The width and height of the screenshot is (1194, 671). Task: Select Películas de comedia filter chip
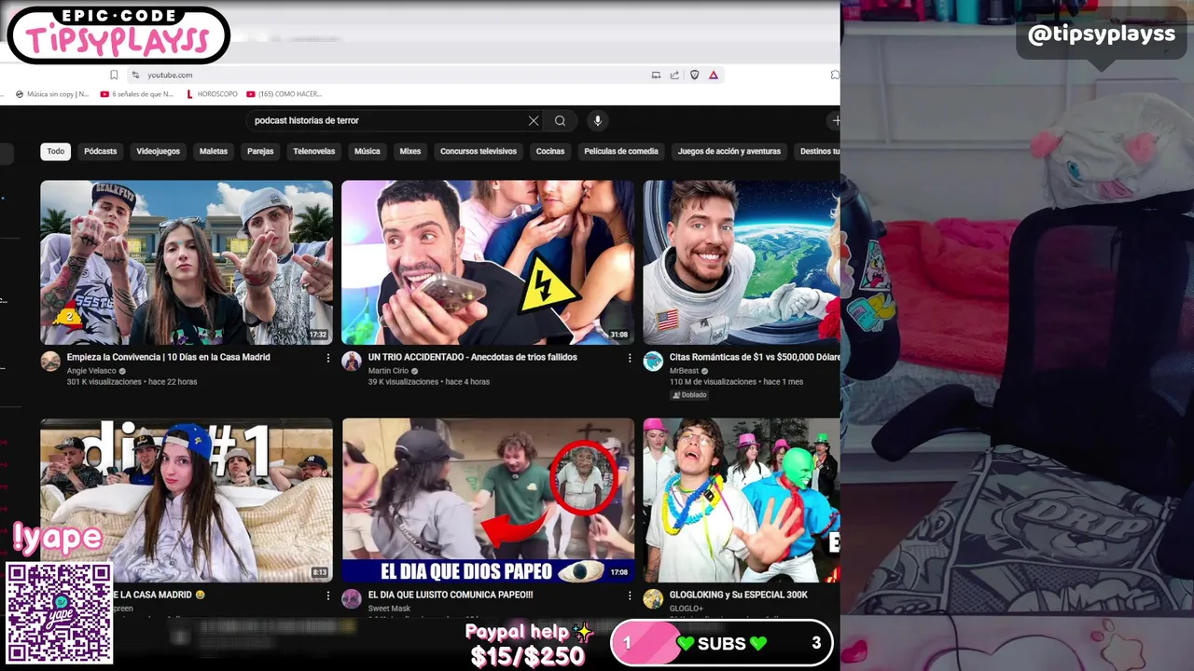tap(621, 151)
